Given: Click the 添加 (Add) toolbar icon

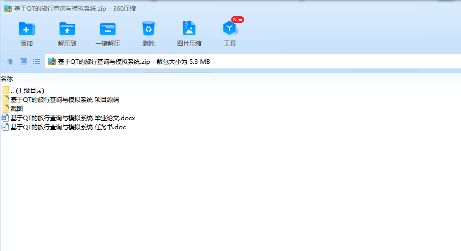Looking at the screenshot, I should pyautogui.click(x=26, y=29).
